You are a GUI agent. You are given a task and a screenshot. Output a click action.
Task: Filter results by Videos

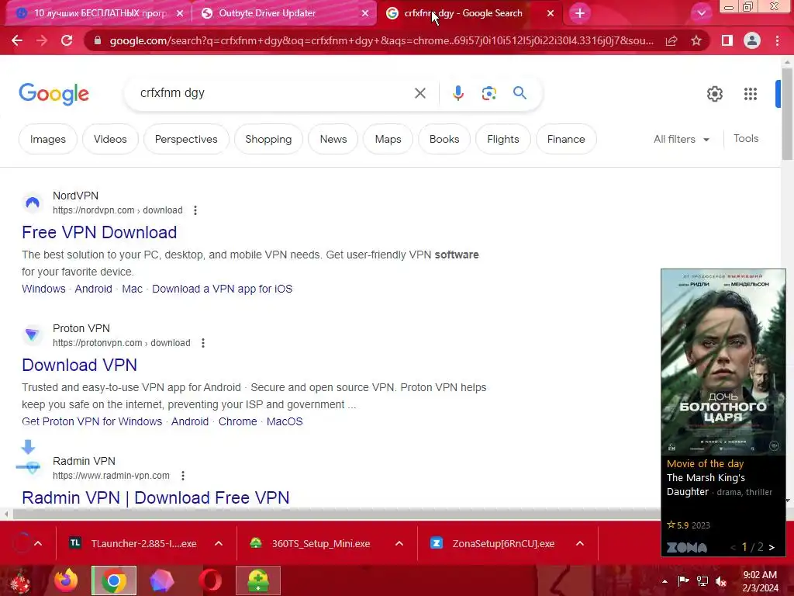click(110, 139)
